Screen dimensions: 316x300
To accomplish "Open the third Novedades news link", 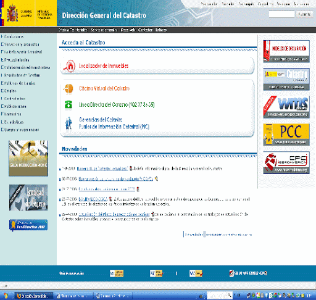I will pyautogui.click(x=107, y=189).
